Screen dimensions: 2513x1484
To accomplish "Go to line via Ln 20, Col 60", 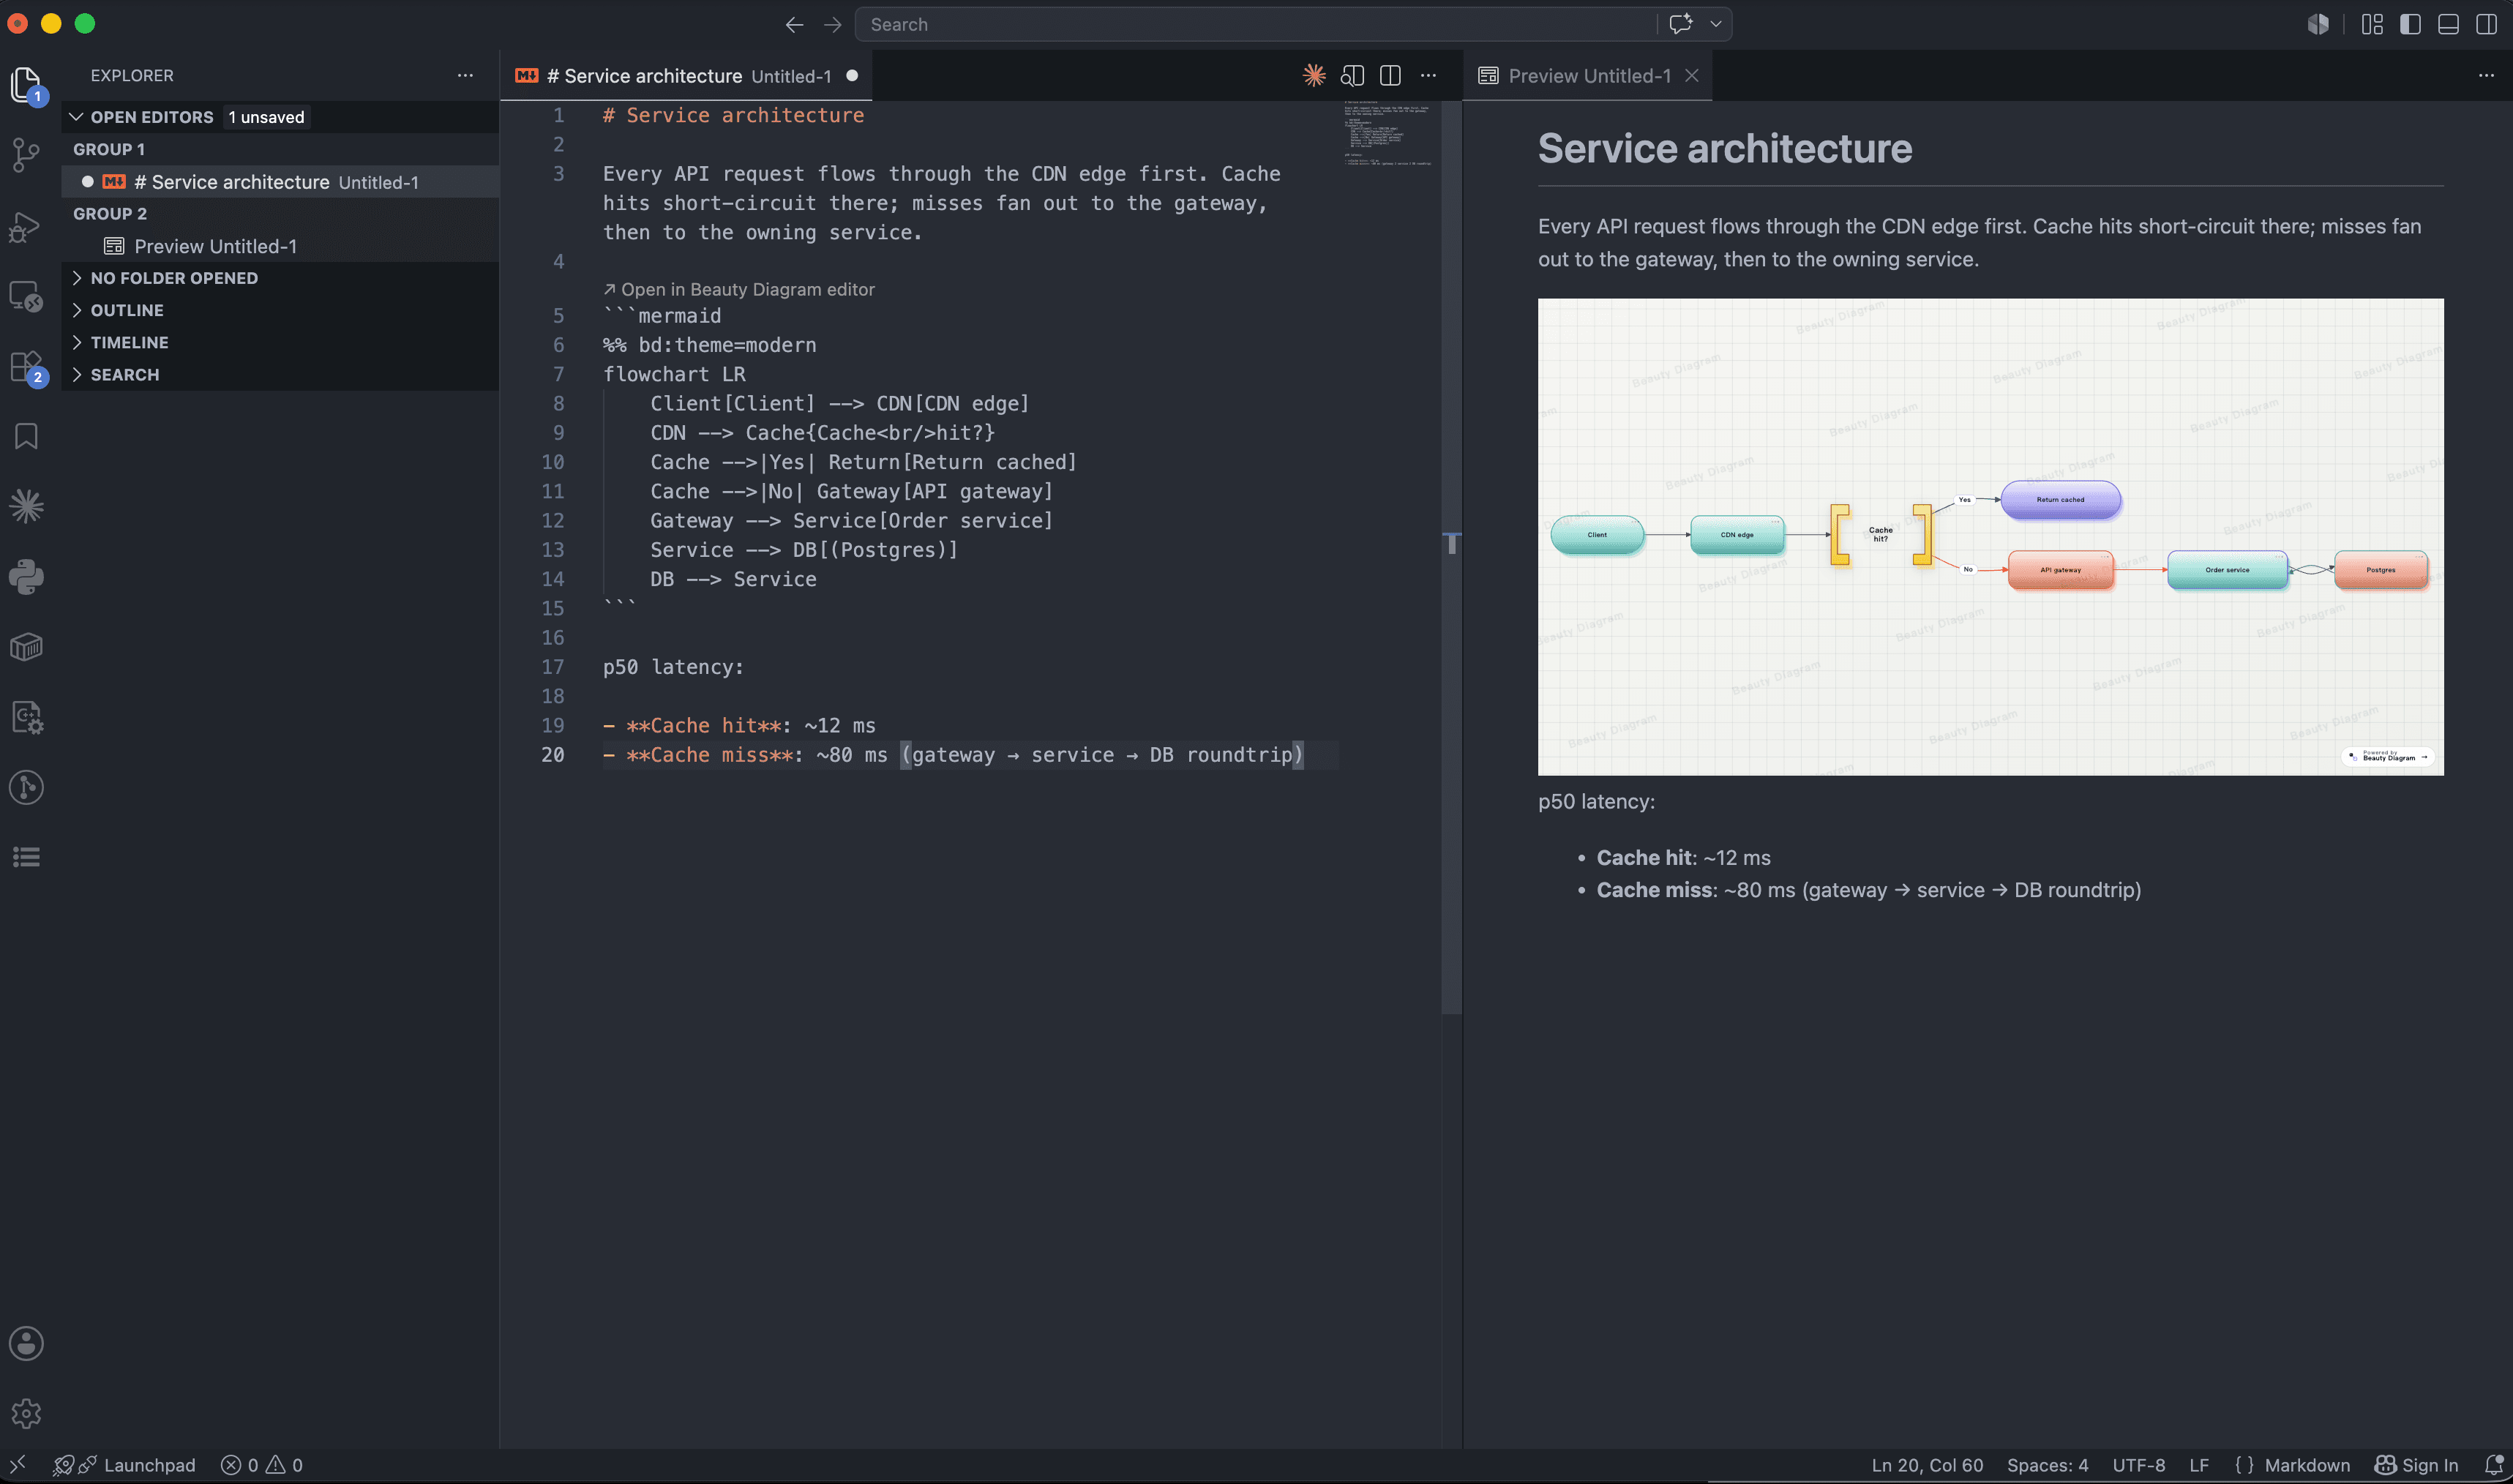I will 1927,1465.
